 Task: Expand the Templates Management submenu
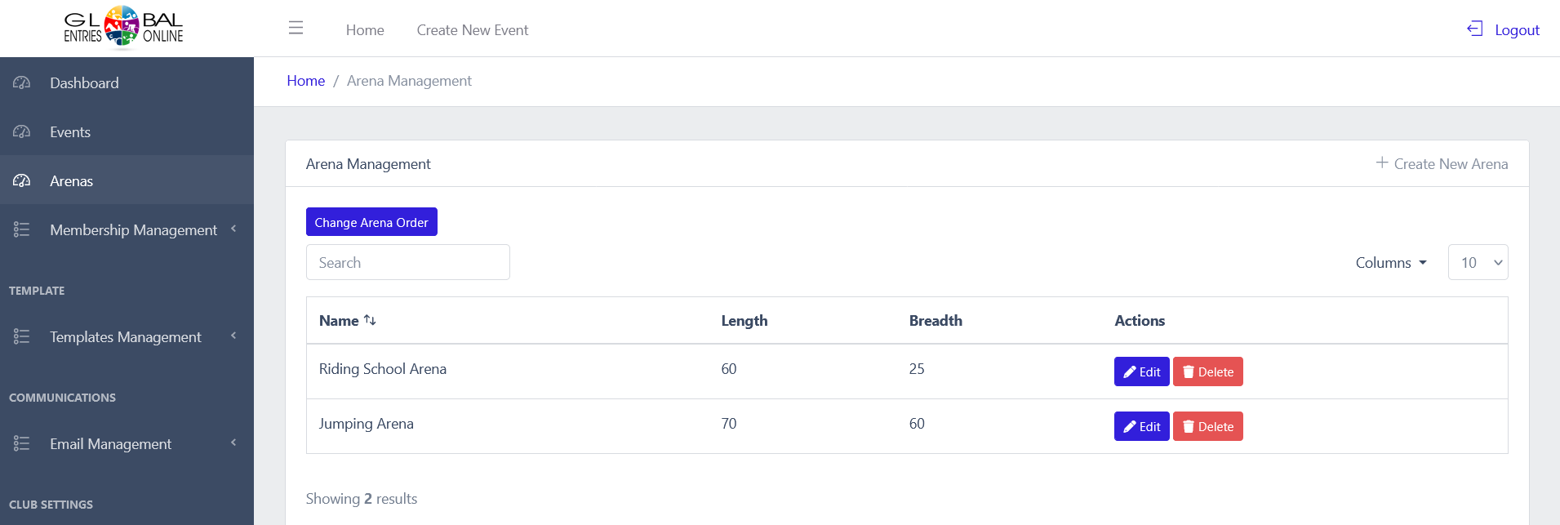[x=233, y=336]
